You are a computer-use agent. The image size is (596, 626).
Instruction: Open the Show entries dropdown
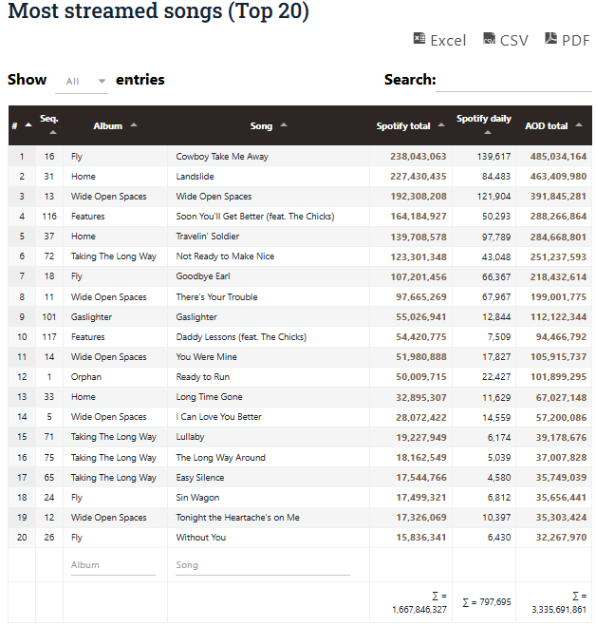(82, 82)
